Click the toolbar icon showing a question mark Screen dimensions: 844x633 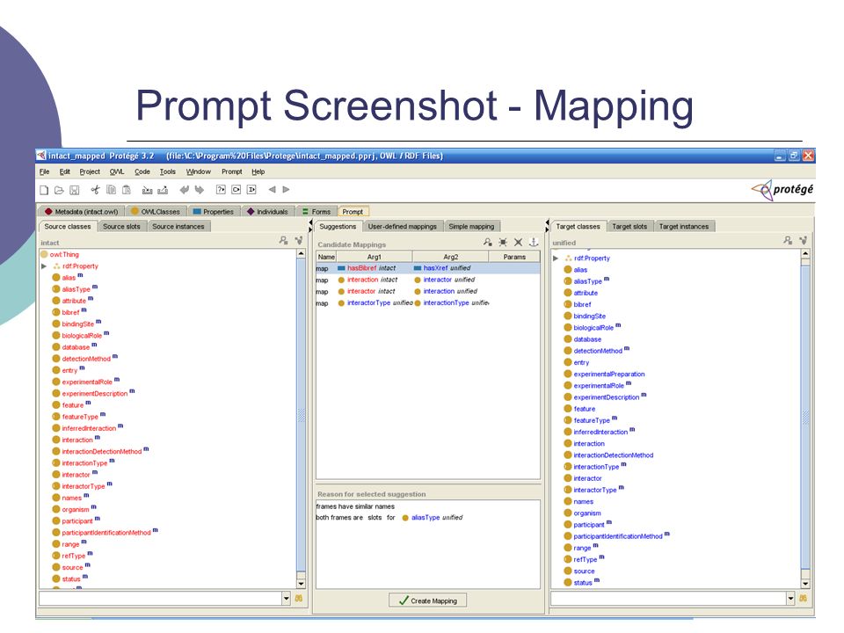point(221,190)
